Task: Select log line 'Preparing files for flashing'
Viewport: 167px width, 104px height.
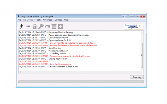Action: click(46, 32)
